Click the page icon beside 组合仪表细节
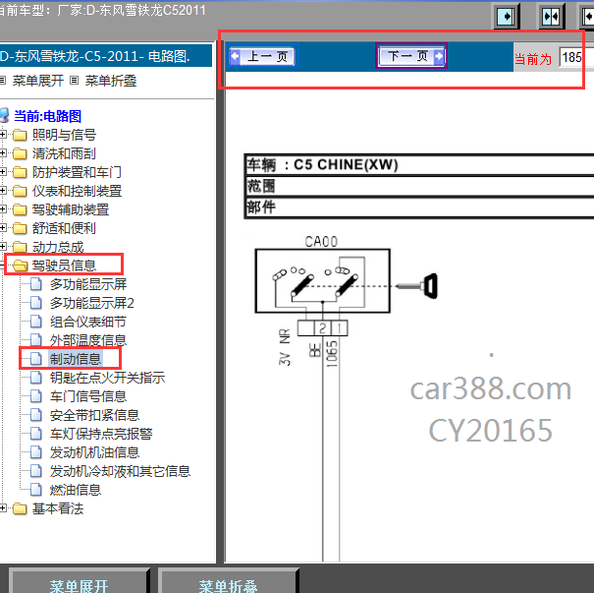Screen dimensions: 594x593 point(36,322)
